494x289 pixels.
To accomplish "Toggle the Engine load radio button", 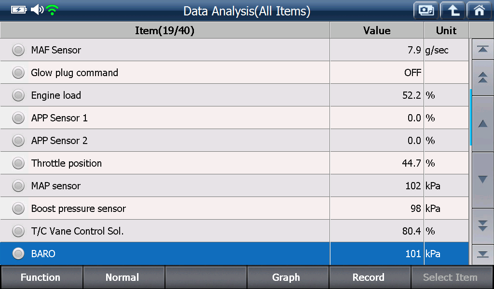I will coord(18,95).
